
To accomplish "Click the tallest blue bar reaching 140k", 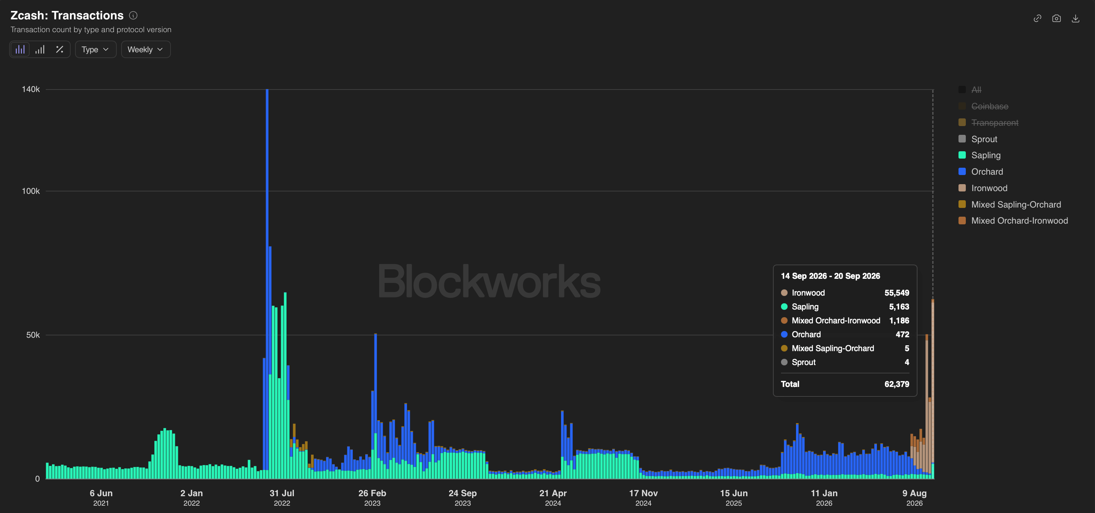I will [x=267, y=280].
